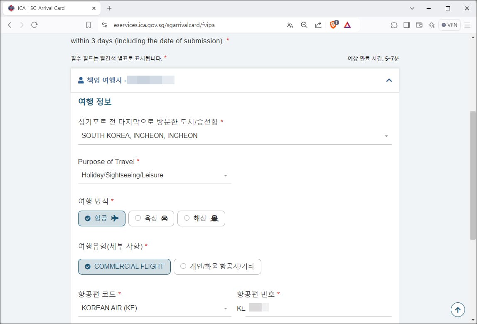Click the translate page icon
The width and height of the screenshot is (477, 324).
(x=290, y=25)
